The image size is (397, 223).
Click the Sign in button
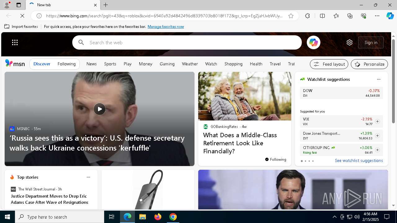[371, 42]
